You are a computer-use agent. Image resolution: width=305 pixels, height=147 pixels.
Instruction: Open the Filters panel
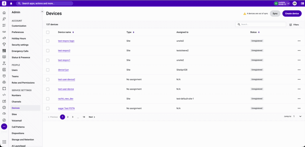point(294,25)
